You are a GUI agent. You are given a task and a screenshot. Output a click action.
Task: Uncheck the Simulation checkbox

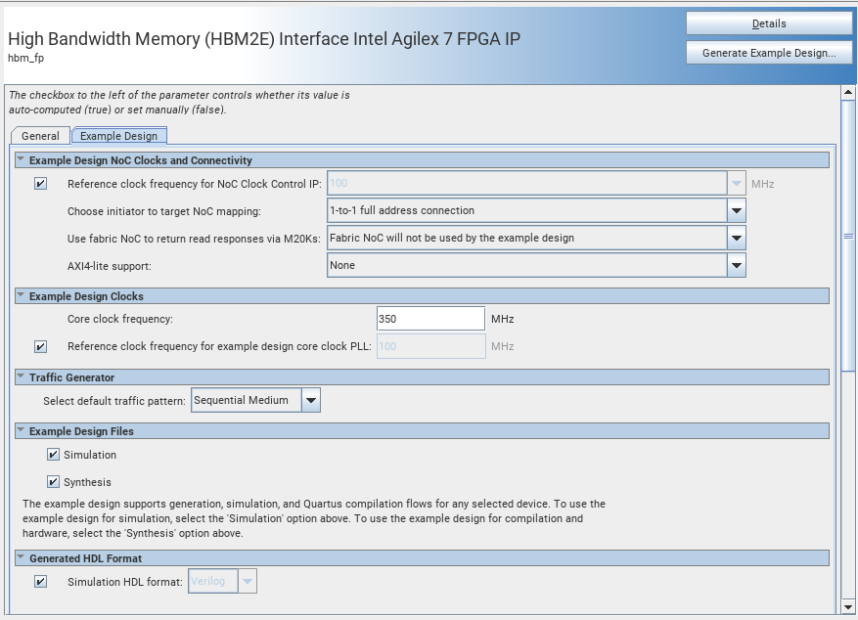(53, 455)
